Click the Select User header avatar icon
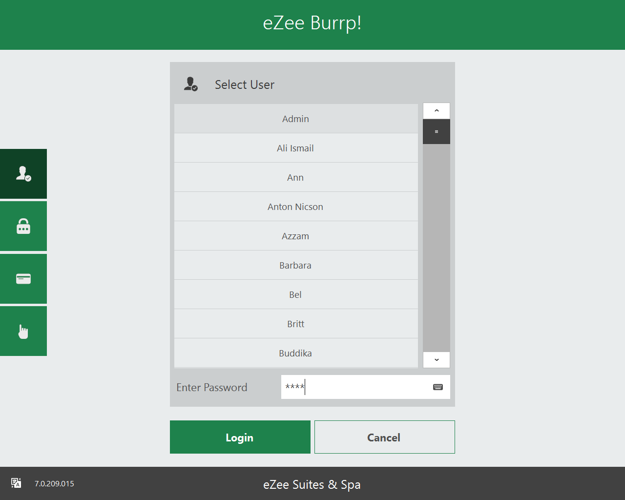This screenshot has width=625, height=500. tap(190, 84)
